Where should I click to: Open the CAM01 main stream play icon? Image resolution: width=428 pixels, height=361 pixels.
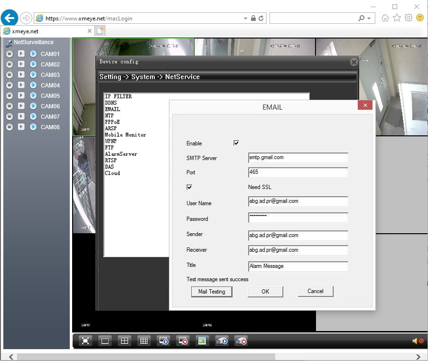click(21, 54)
